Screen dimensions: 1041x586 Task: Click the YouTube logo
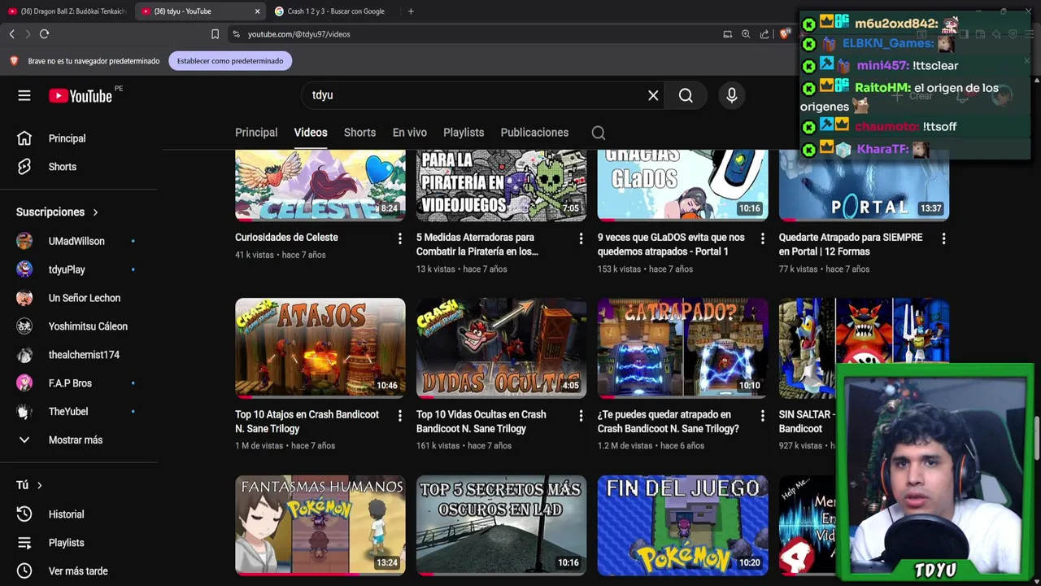click(80, 96)
